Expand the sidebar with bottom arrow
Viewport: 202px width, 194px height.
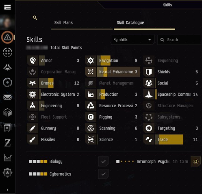click(x=7, y=190)
